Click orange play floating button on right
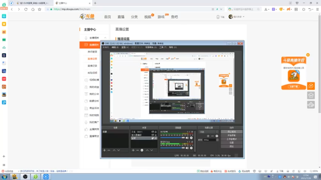The height and width of the screenshot is (180, 321). (x=311, y=86)
